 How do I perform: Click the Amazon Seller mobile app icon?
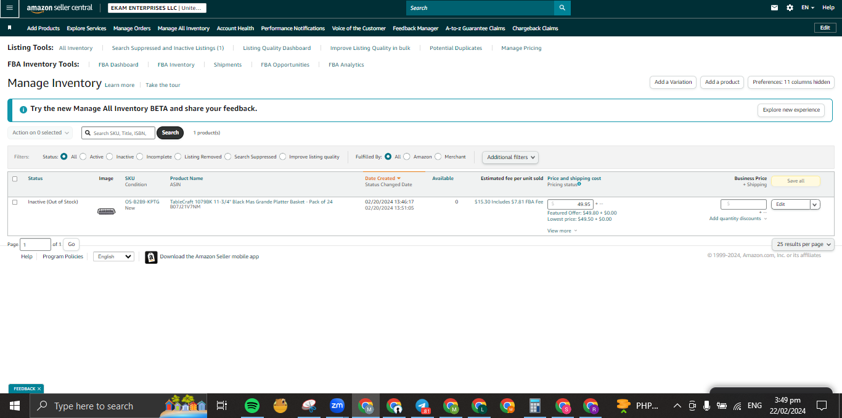click(x=151, y=257)
